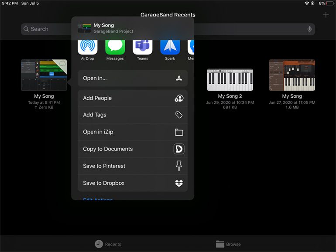Share via the Messages app icon
This screenshot has width=336, height=252.
tap(115, 47)
